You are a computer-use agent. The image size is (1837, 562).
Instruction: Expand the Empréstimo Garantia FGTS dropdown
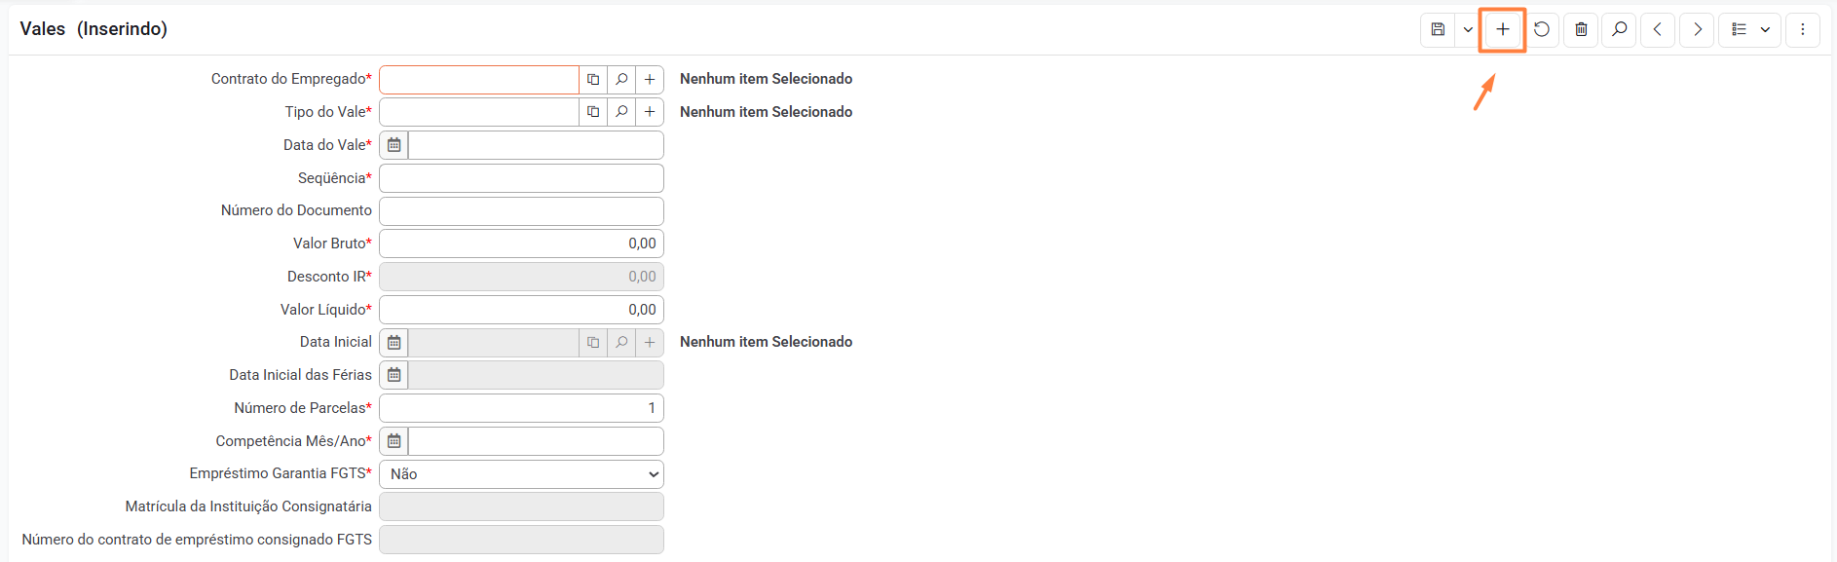[x=521, y=474]
